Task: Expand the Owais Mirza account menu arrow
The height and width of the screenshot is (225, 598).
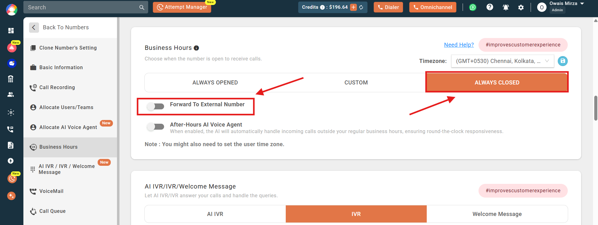Action: click(582, 4)
